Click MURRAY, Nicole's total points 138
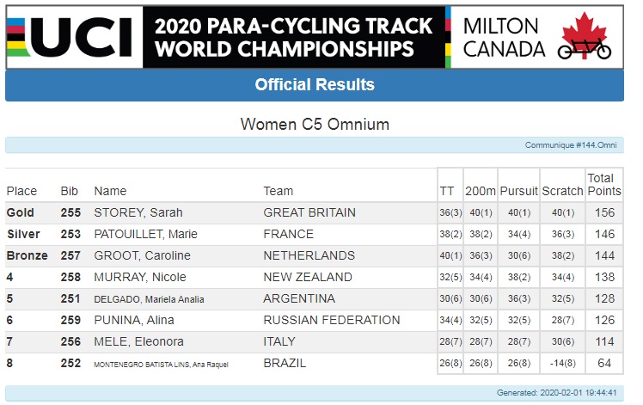This screenshot has width=643, height=405. tap(604, 278)
